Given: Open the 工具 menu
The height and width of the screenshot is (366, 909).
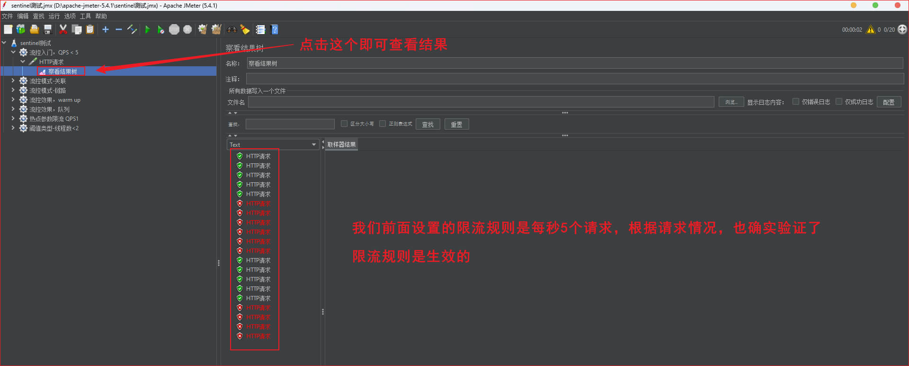Looking at the screenshot, I should coord(85,16).
